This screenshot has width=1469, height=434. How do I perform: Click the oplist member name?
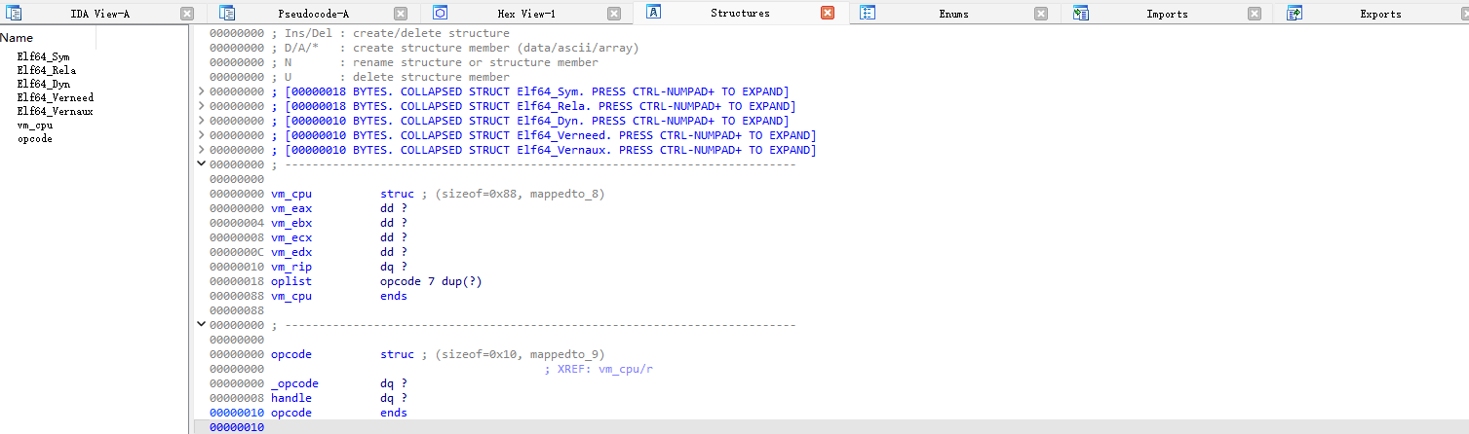(291, 281)
